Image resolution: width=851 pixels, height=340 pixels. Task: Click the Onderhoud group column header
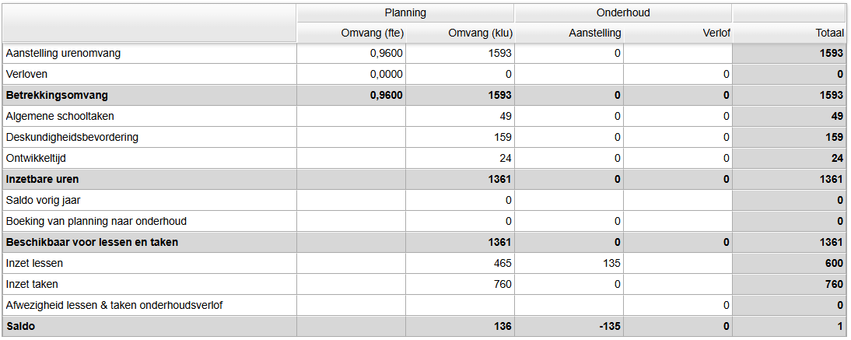[x=623, y=12]
